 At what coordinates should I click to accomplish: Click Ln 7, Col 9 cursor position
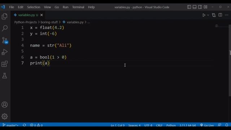pos(118,125)
